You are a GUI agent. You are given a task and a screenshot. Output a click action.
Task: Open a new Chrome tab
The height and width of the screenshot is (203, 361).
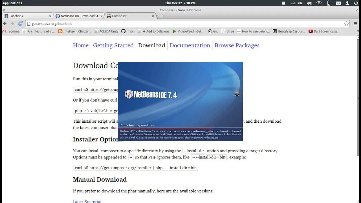(x=160, y=16)
